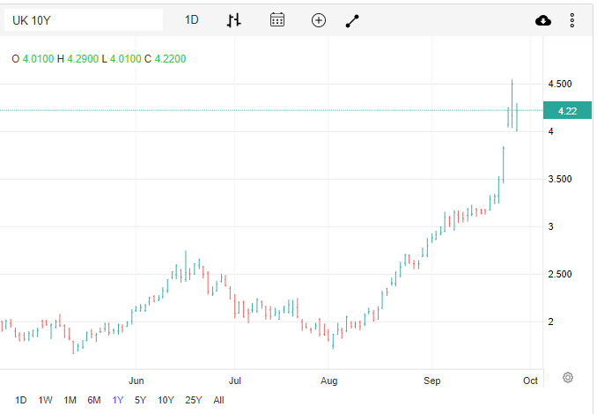Click the 4.22 current price label
Screen dimensions: 597x414
[x=567, y=110]
